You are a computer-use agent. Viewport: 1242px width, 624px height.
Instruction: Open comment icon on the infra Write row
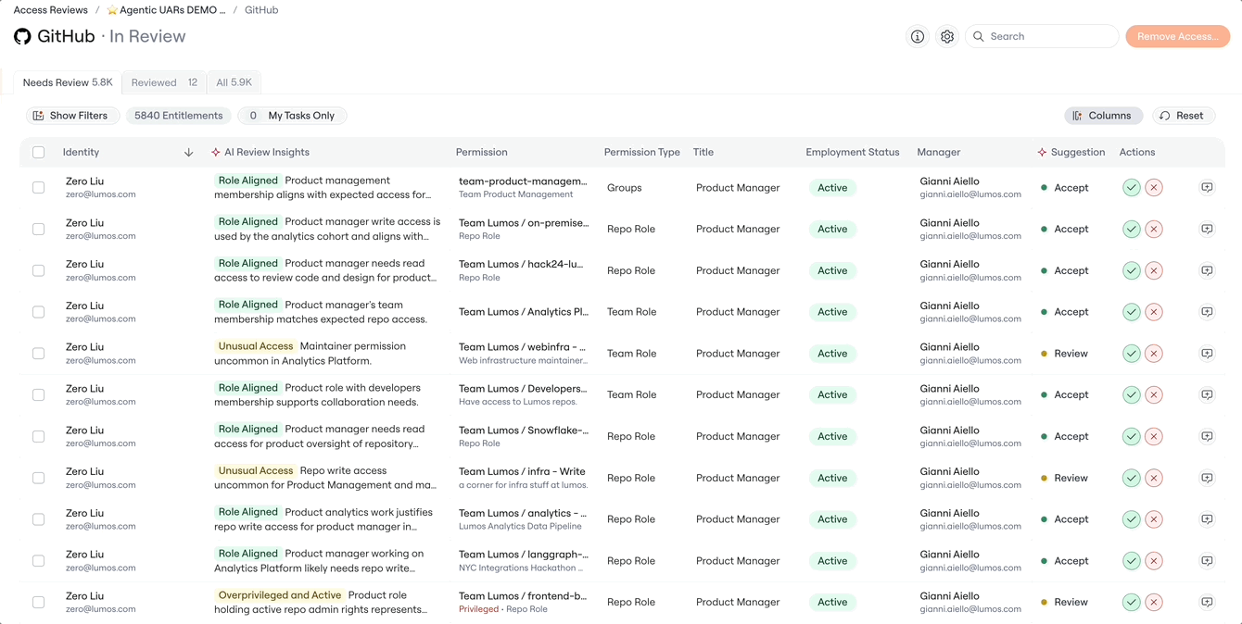(1206, 478)
